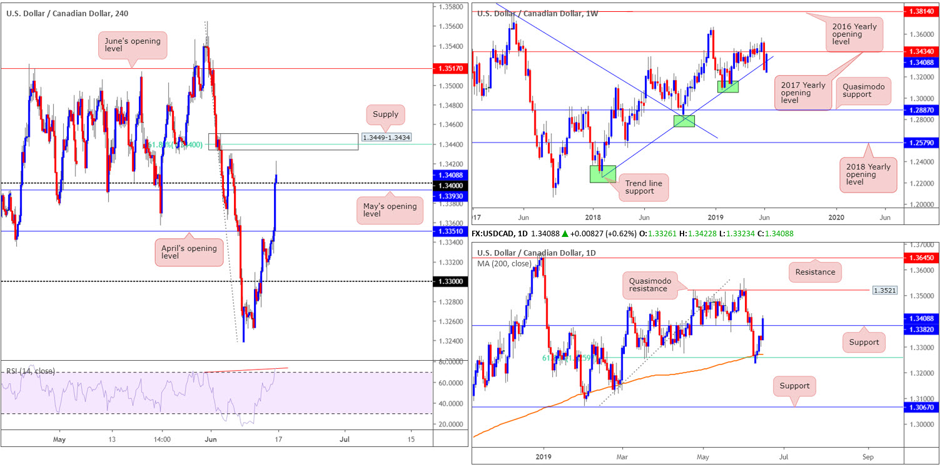Select the "2017 Yearly opening level" callout
The height and width of the screenshot is (467, 940).
point(803,93)
